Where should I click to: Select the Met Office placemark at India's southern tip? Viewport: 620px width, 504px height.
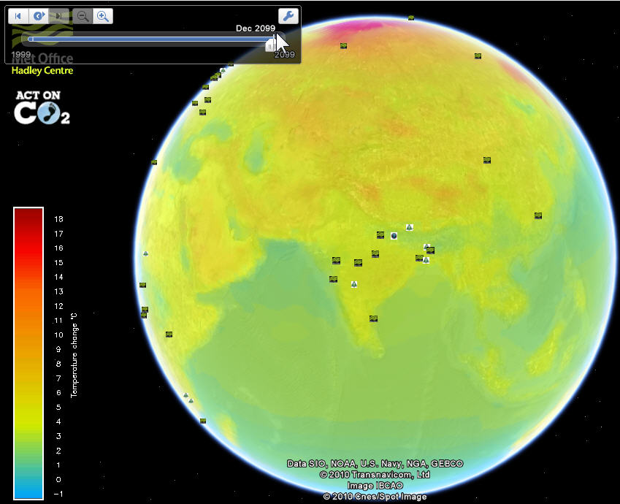coord(373,318)
